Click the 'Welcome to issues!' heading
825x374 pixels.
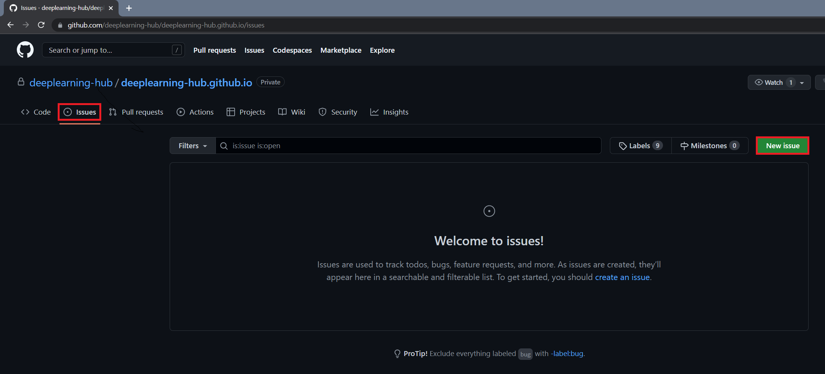pos(489,241)
